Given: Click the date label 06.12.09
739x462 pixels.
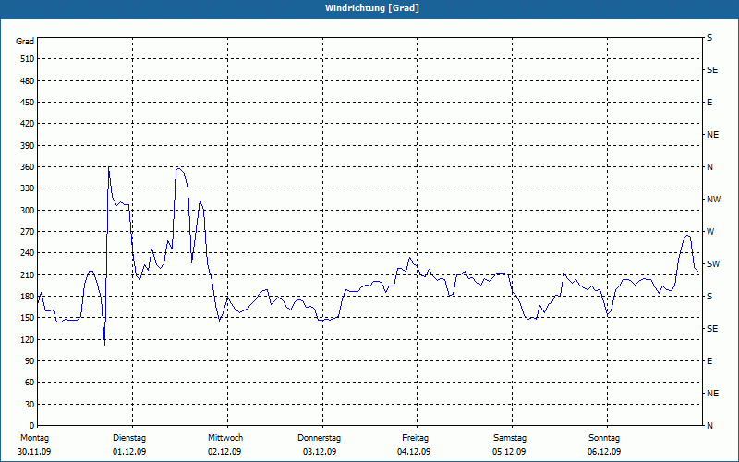Looking at the screenshot, I should click(604, 452).
